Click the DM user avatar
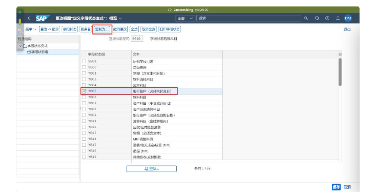379x193 pixels. [348, 19]
